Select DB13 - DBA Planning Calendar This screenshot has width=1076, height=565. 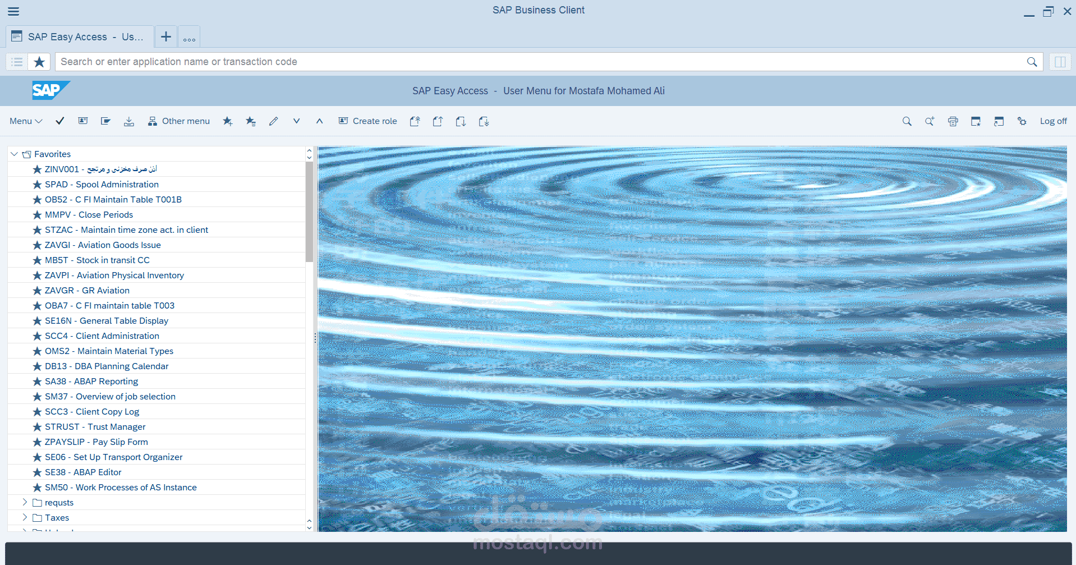pos(157,366)
